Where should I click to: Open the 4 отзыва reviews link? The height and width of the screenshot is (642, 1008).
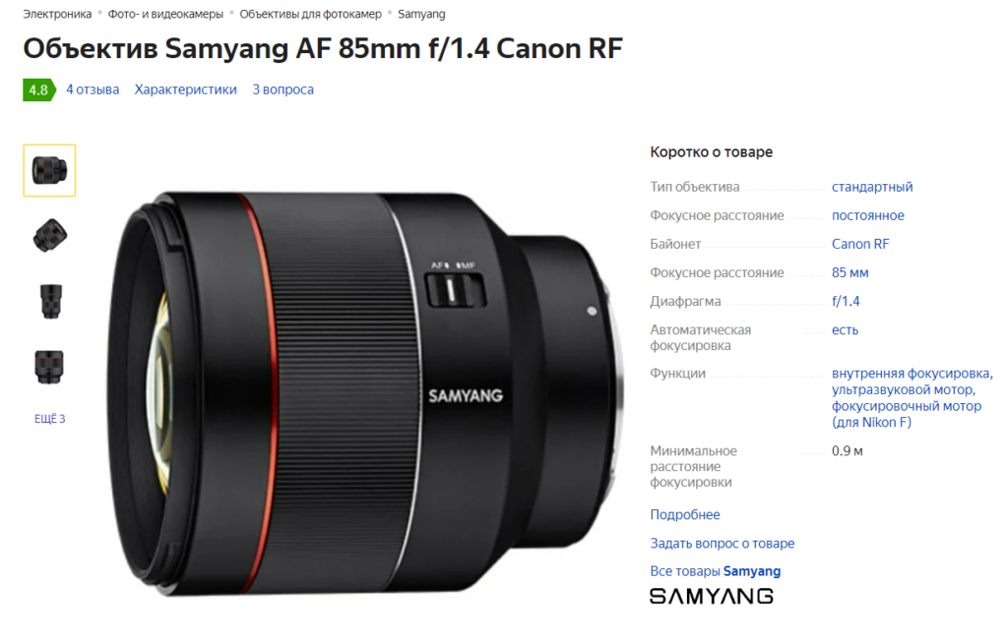tap(93, 89)
